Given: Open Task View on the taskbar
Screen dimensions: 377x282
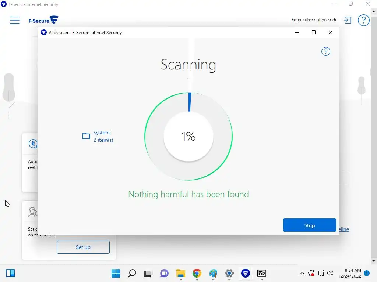Looking at the screenshot, I should coord(148,274).
